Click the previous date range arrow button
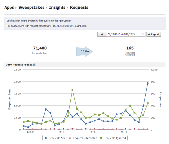This screenshot has height=144, width=169. pyautogui.click(x=102, y=34)
